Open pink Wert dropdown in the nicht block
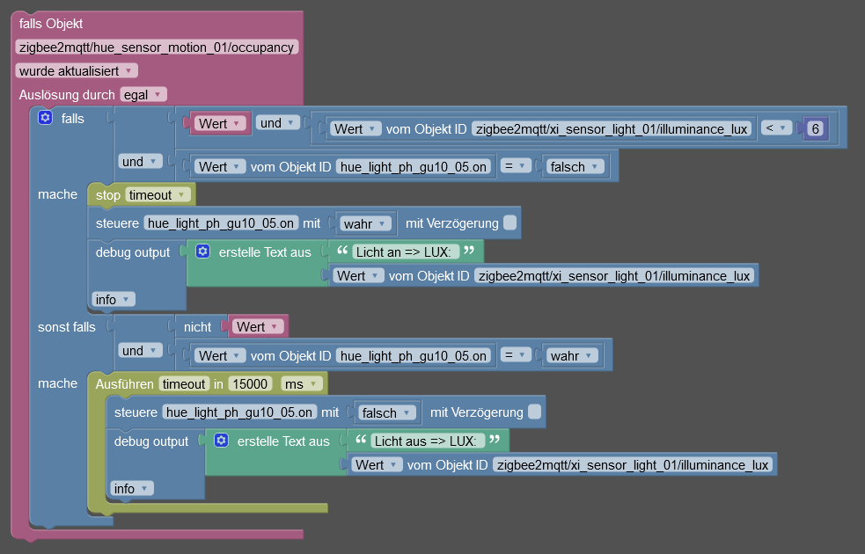 [258, 326]
